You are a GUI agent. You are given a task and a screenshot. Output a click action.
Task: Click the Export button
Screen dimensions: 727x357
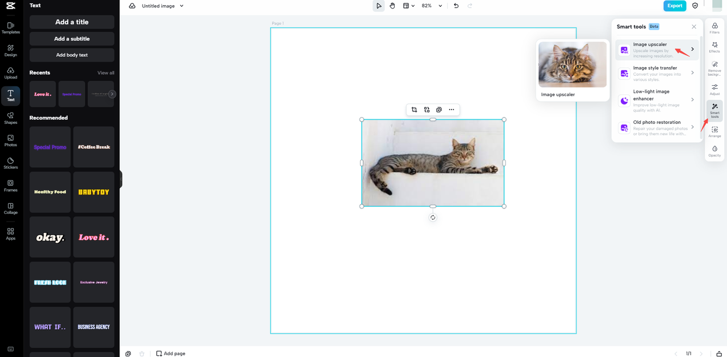point(675,6)
